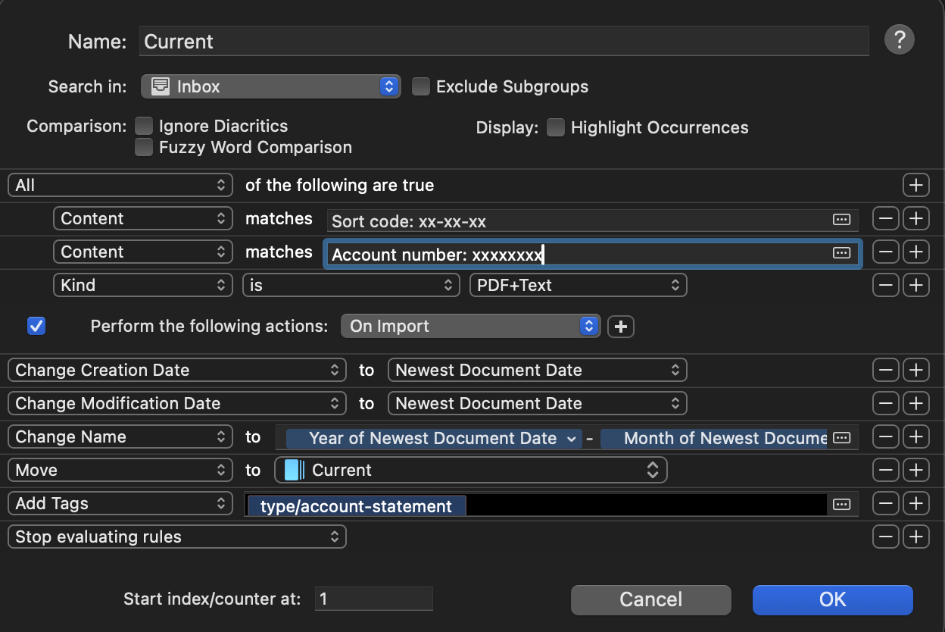
Task: Click the Cancel button
Action: (650, 600)
